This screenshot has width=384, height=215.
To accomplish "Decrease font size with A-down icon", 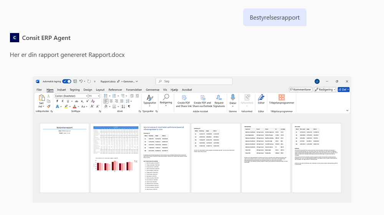I will (x=98, y=106).
